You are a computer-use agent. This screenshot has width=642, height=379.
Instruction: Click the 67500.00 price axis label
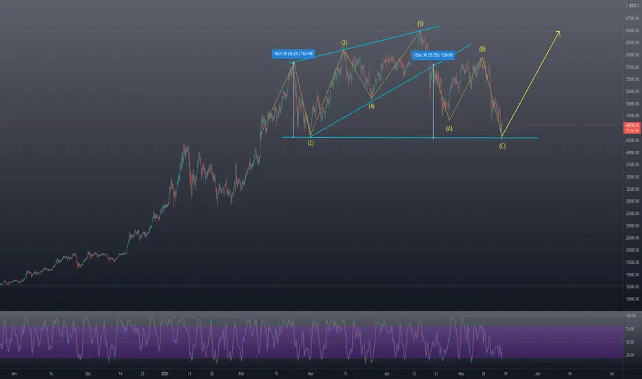[x=632, y=19]
